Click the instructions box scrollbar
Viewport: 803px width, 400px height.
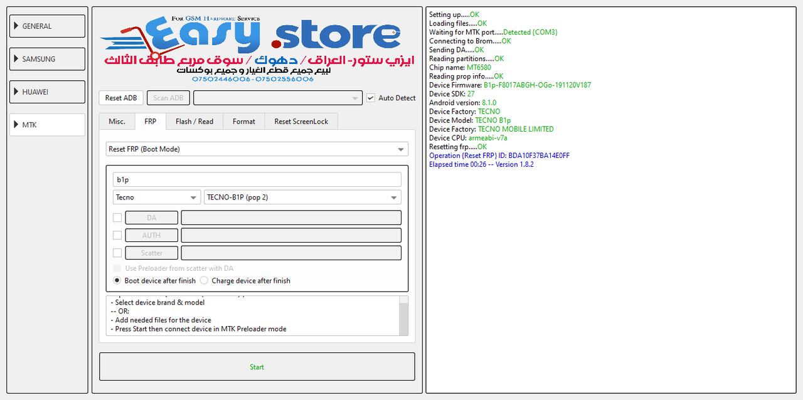click(x=403, y=316)
